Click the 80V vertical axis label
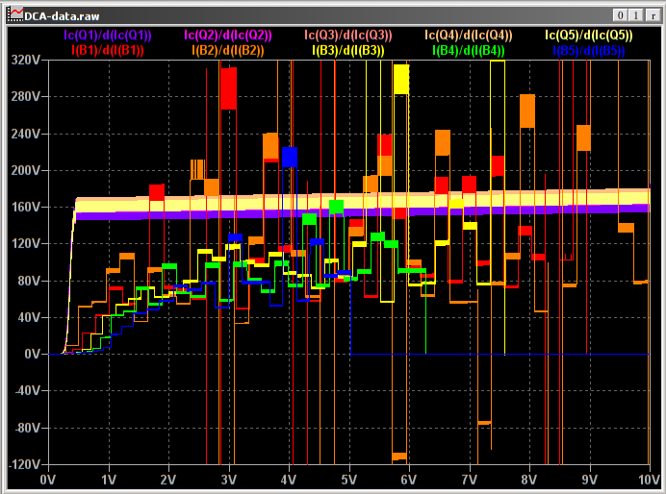 29,281
